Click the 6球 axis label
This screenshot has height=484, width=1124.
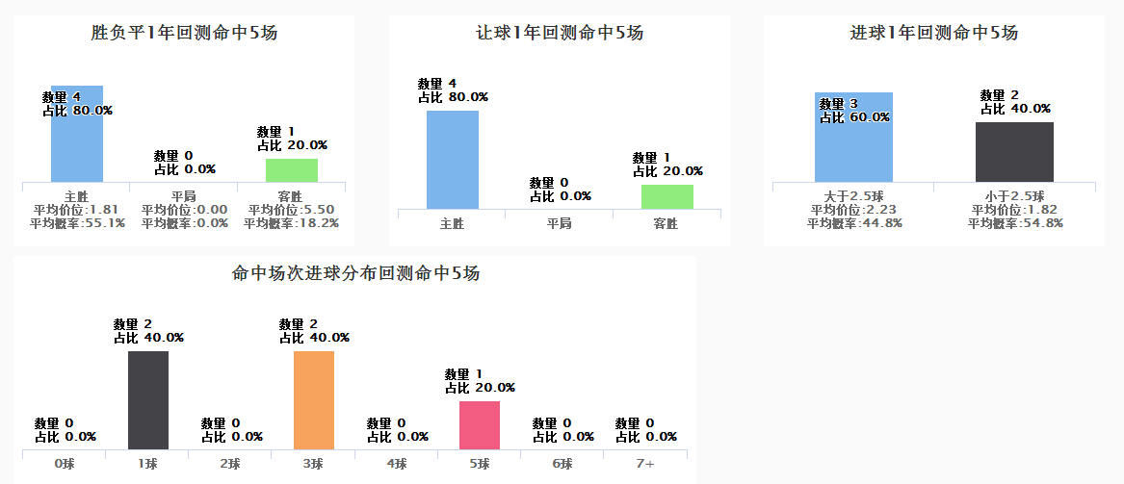click(562, 464)
